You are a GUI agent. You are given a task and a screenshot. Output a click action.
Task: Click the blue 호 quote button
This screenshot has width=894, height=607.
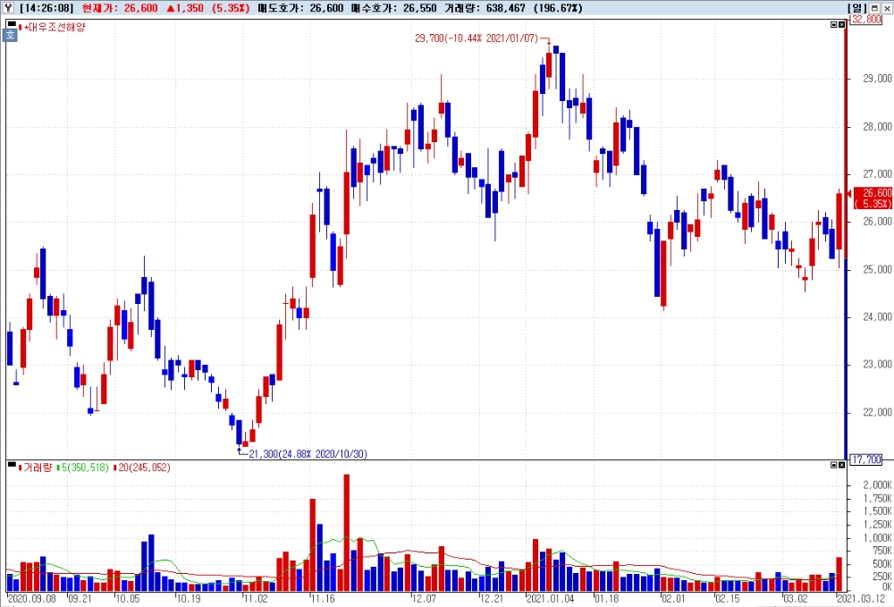pos(11,35)
